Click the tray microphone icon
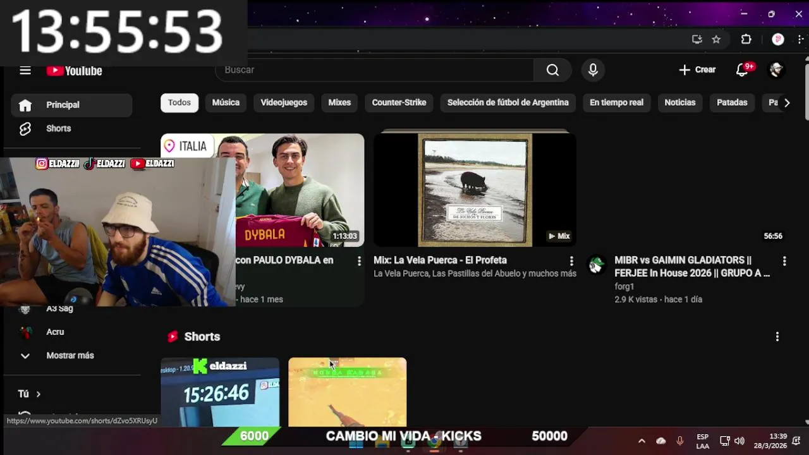The image size is (809, 455). (x=680, y=441)
